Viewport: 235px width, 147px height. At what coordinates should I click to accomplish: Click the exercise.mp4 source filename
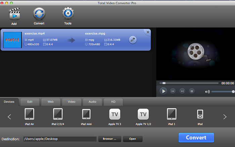pyautogui.click(x=35, y=34)
